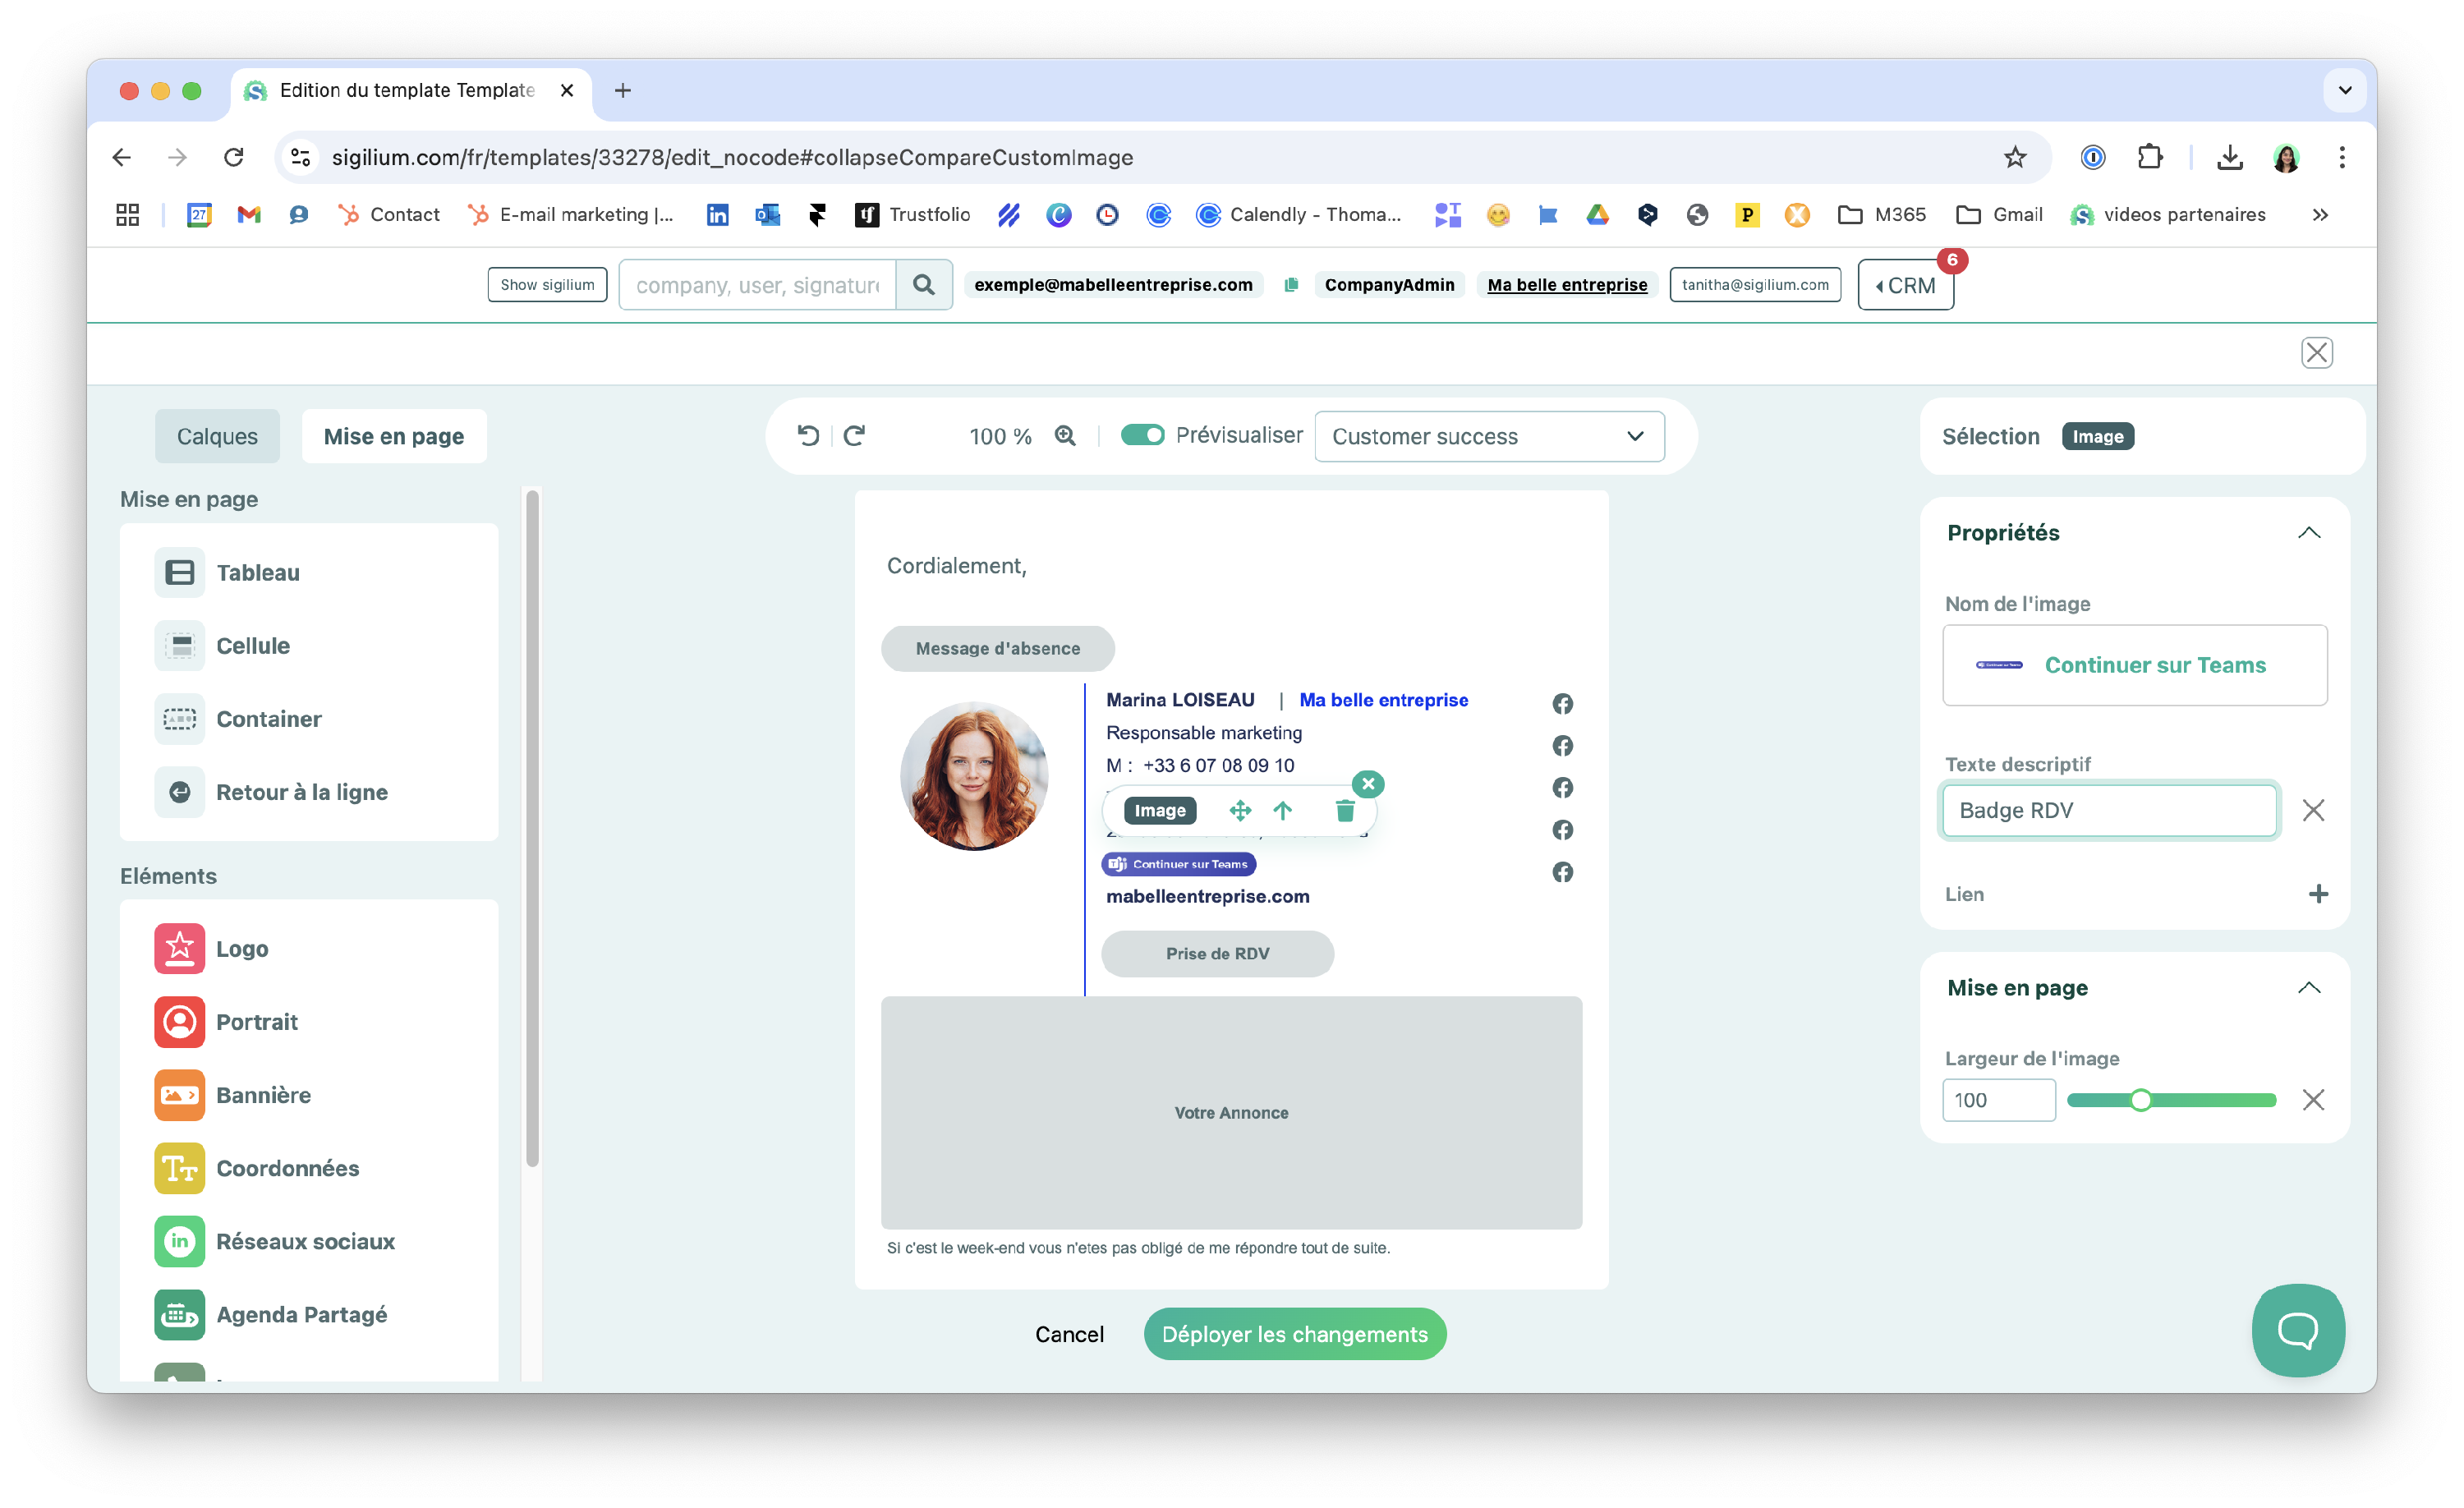This screenshot has height=1508, width=2464.
Task: Click the trash icon on Image toolbar
Action: click(x=1345, y=811)
